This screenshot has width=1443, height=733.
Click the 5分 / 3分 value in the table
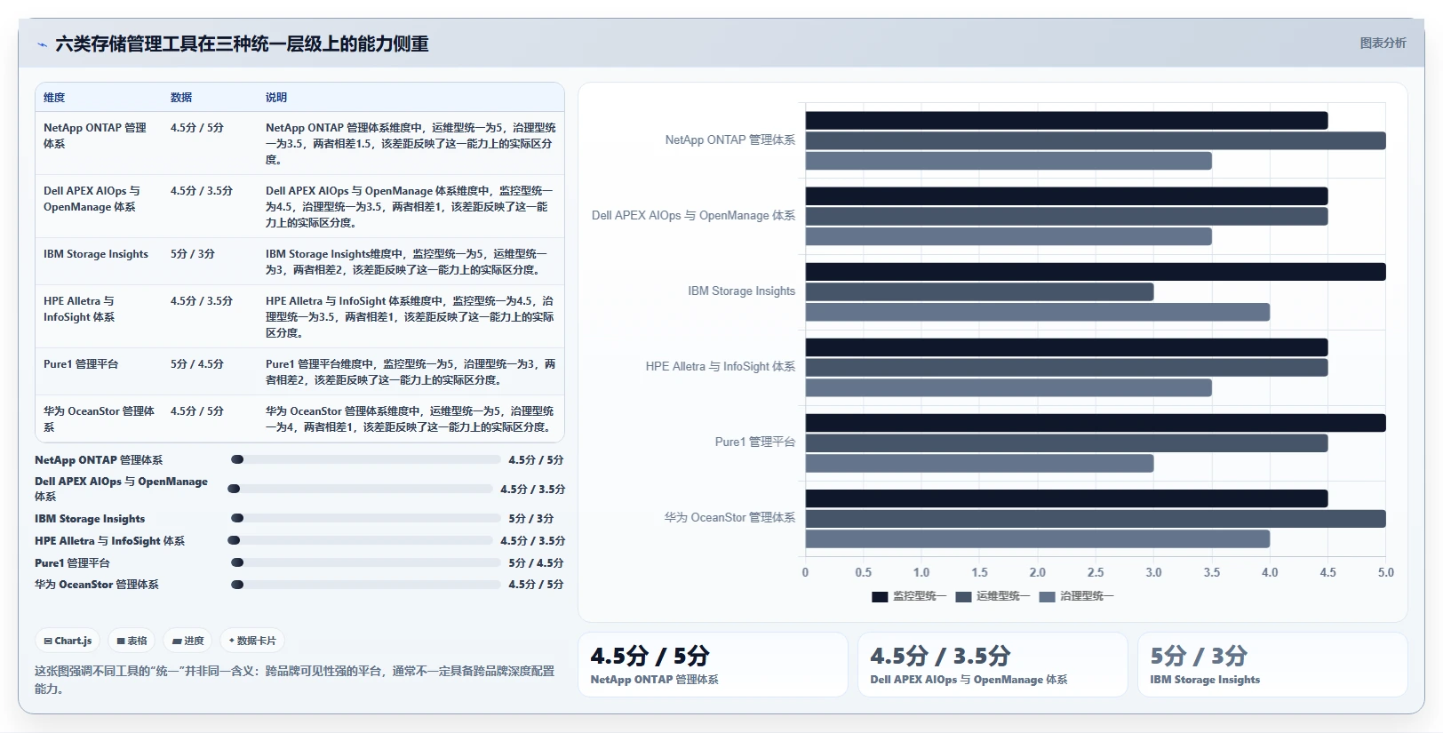pyautogui.click(x=193, y=254)
